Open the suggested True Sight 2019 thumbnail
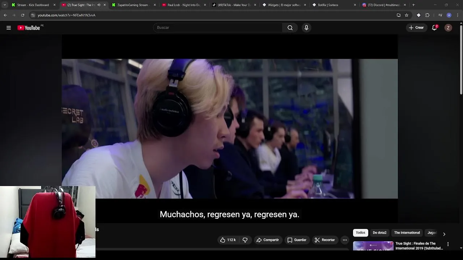Viewport: 463px width, 260px height. [x=373, y=246]
